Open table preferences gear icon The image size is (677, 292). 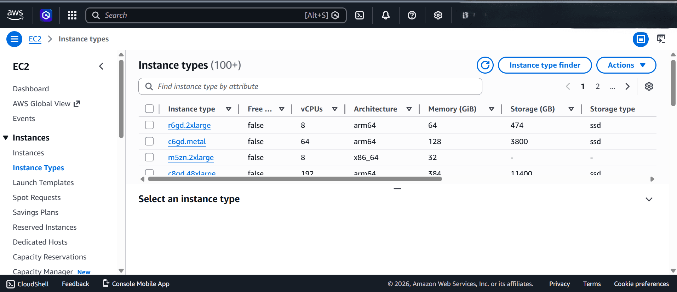(649, 86)
